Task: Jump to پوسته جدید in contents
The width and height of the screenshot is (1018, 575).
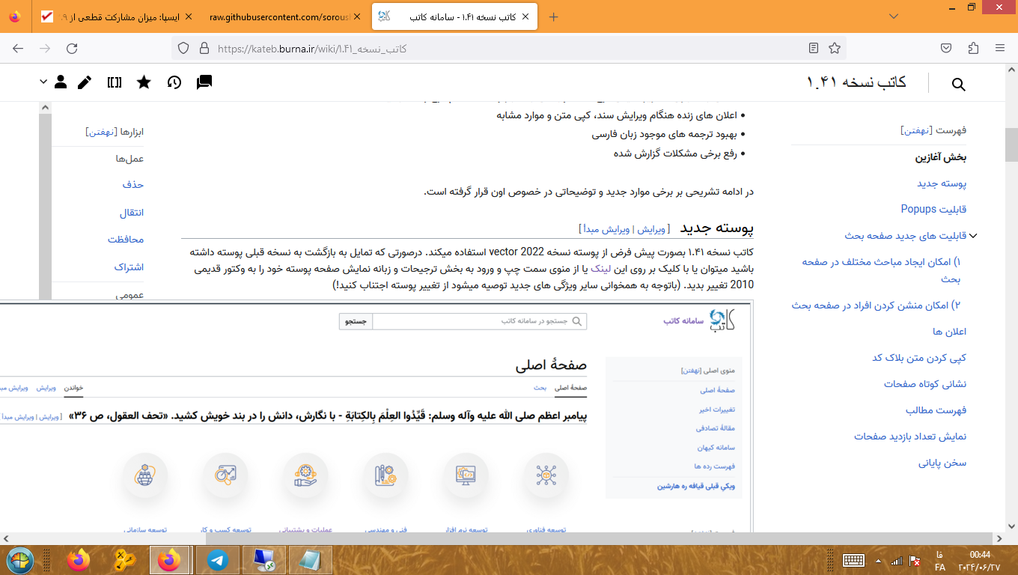Action: 942,183
